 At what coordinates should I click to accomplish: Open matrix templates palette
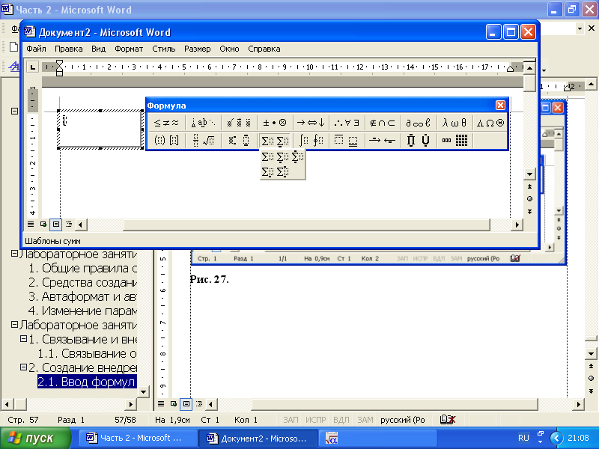pyautogui.click(x=454, y=140)
